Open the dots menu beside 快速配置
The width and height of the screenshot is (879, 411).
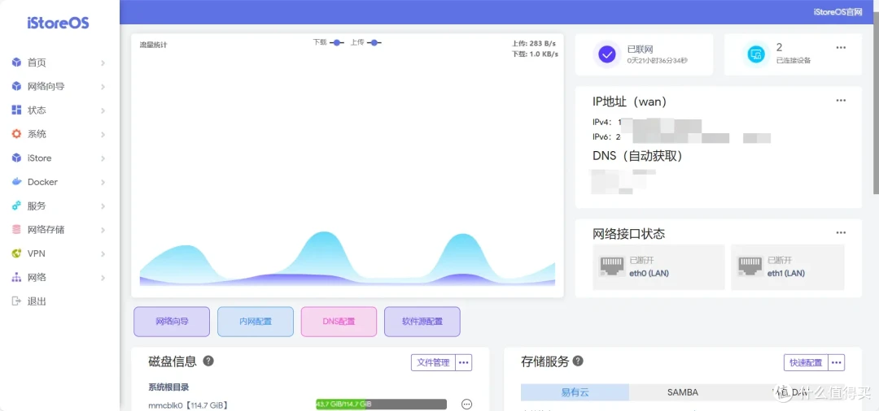point(837,362)
